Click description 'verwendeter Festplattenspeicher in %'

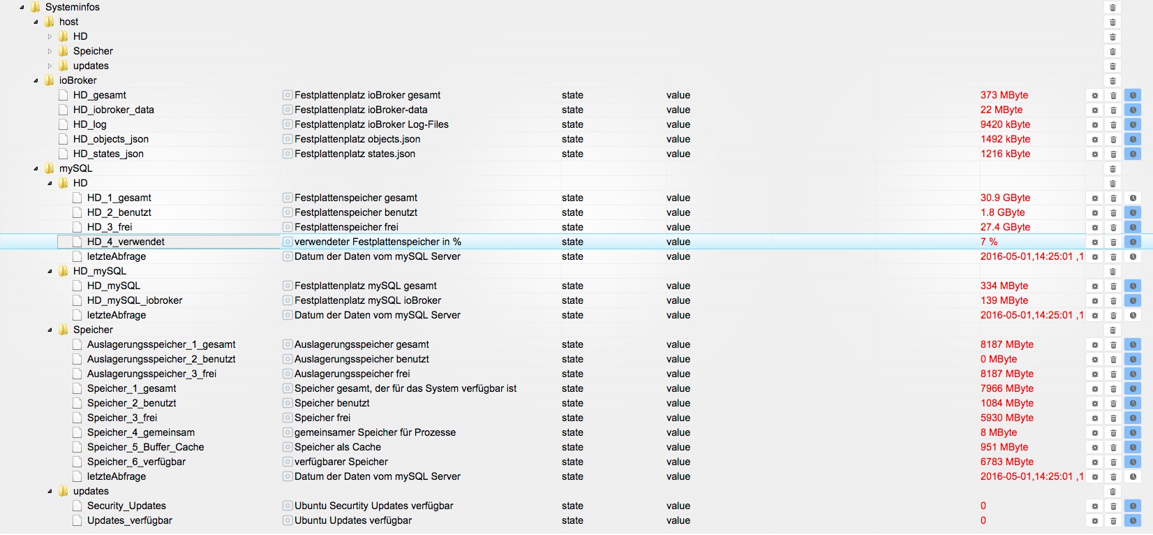pyautogui.click(x=378, y=242)
